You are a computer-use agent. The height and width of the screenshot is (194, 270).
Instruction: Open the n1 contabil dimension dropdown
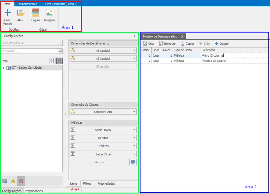tap(134, 50)
